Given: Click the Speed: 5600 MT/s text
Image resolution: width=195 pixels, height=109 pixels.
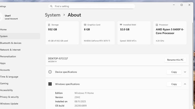Looking at the screenshot, I should tap(128, 41).
